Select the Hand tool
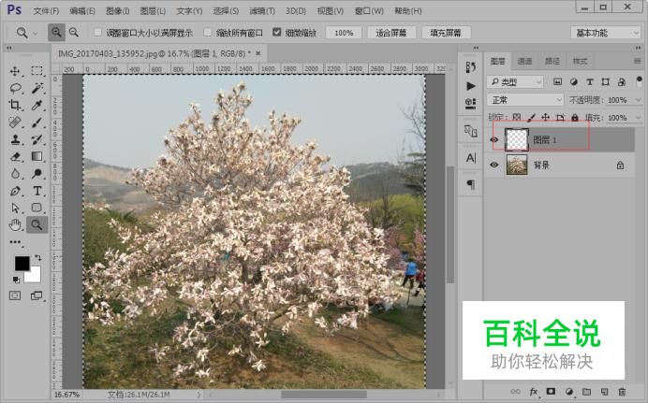Viewport: 648px width, 403px height. (15, 224)
